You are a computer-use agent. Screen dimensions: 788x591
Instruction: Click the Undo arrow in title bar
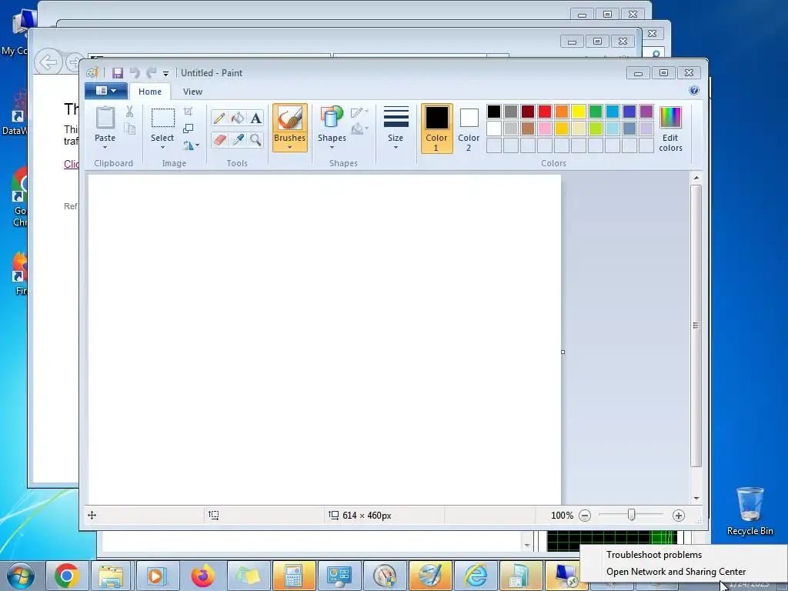coord(134,73)
